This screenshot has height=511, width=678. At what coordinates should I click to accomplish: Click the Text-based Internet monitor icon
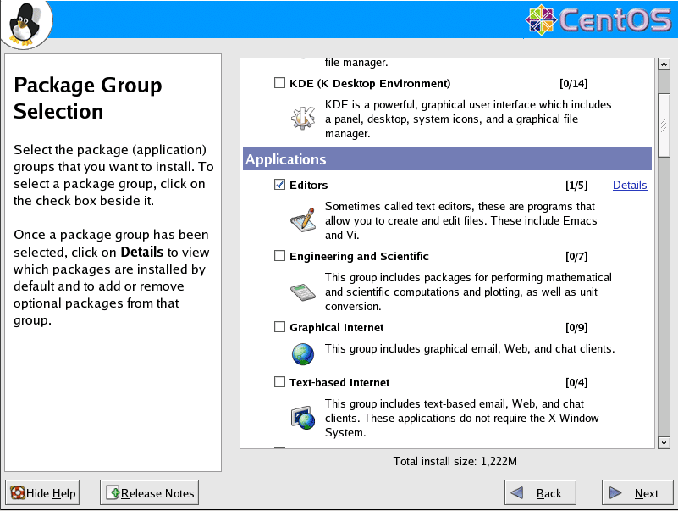pyautogui.click(x=302, y=417)
